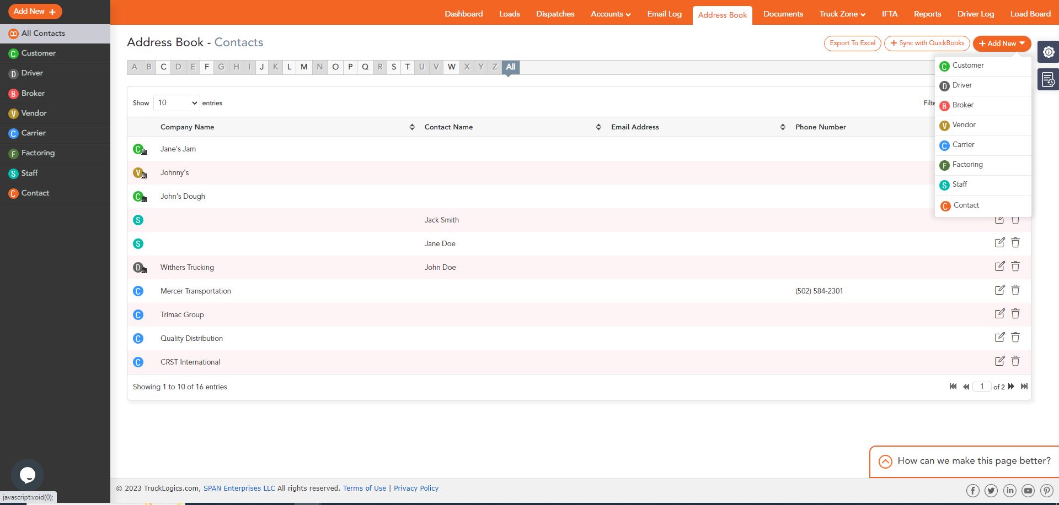The image size is (1059, 505).
Task: Open the Add New dropdown
Action: [1002, 43]
